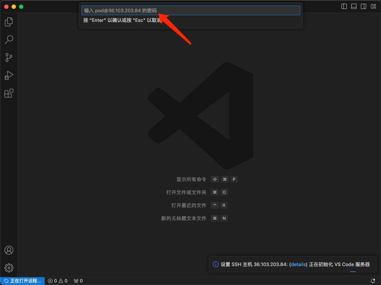Image resolution: width=381 pixels, height=285 pixels.
Task: Open the Search view in activity bar
Action: tap(9, 39)
